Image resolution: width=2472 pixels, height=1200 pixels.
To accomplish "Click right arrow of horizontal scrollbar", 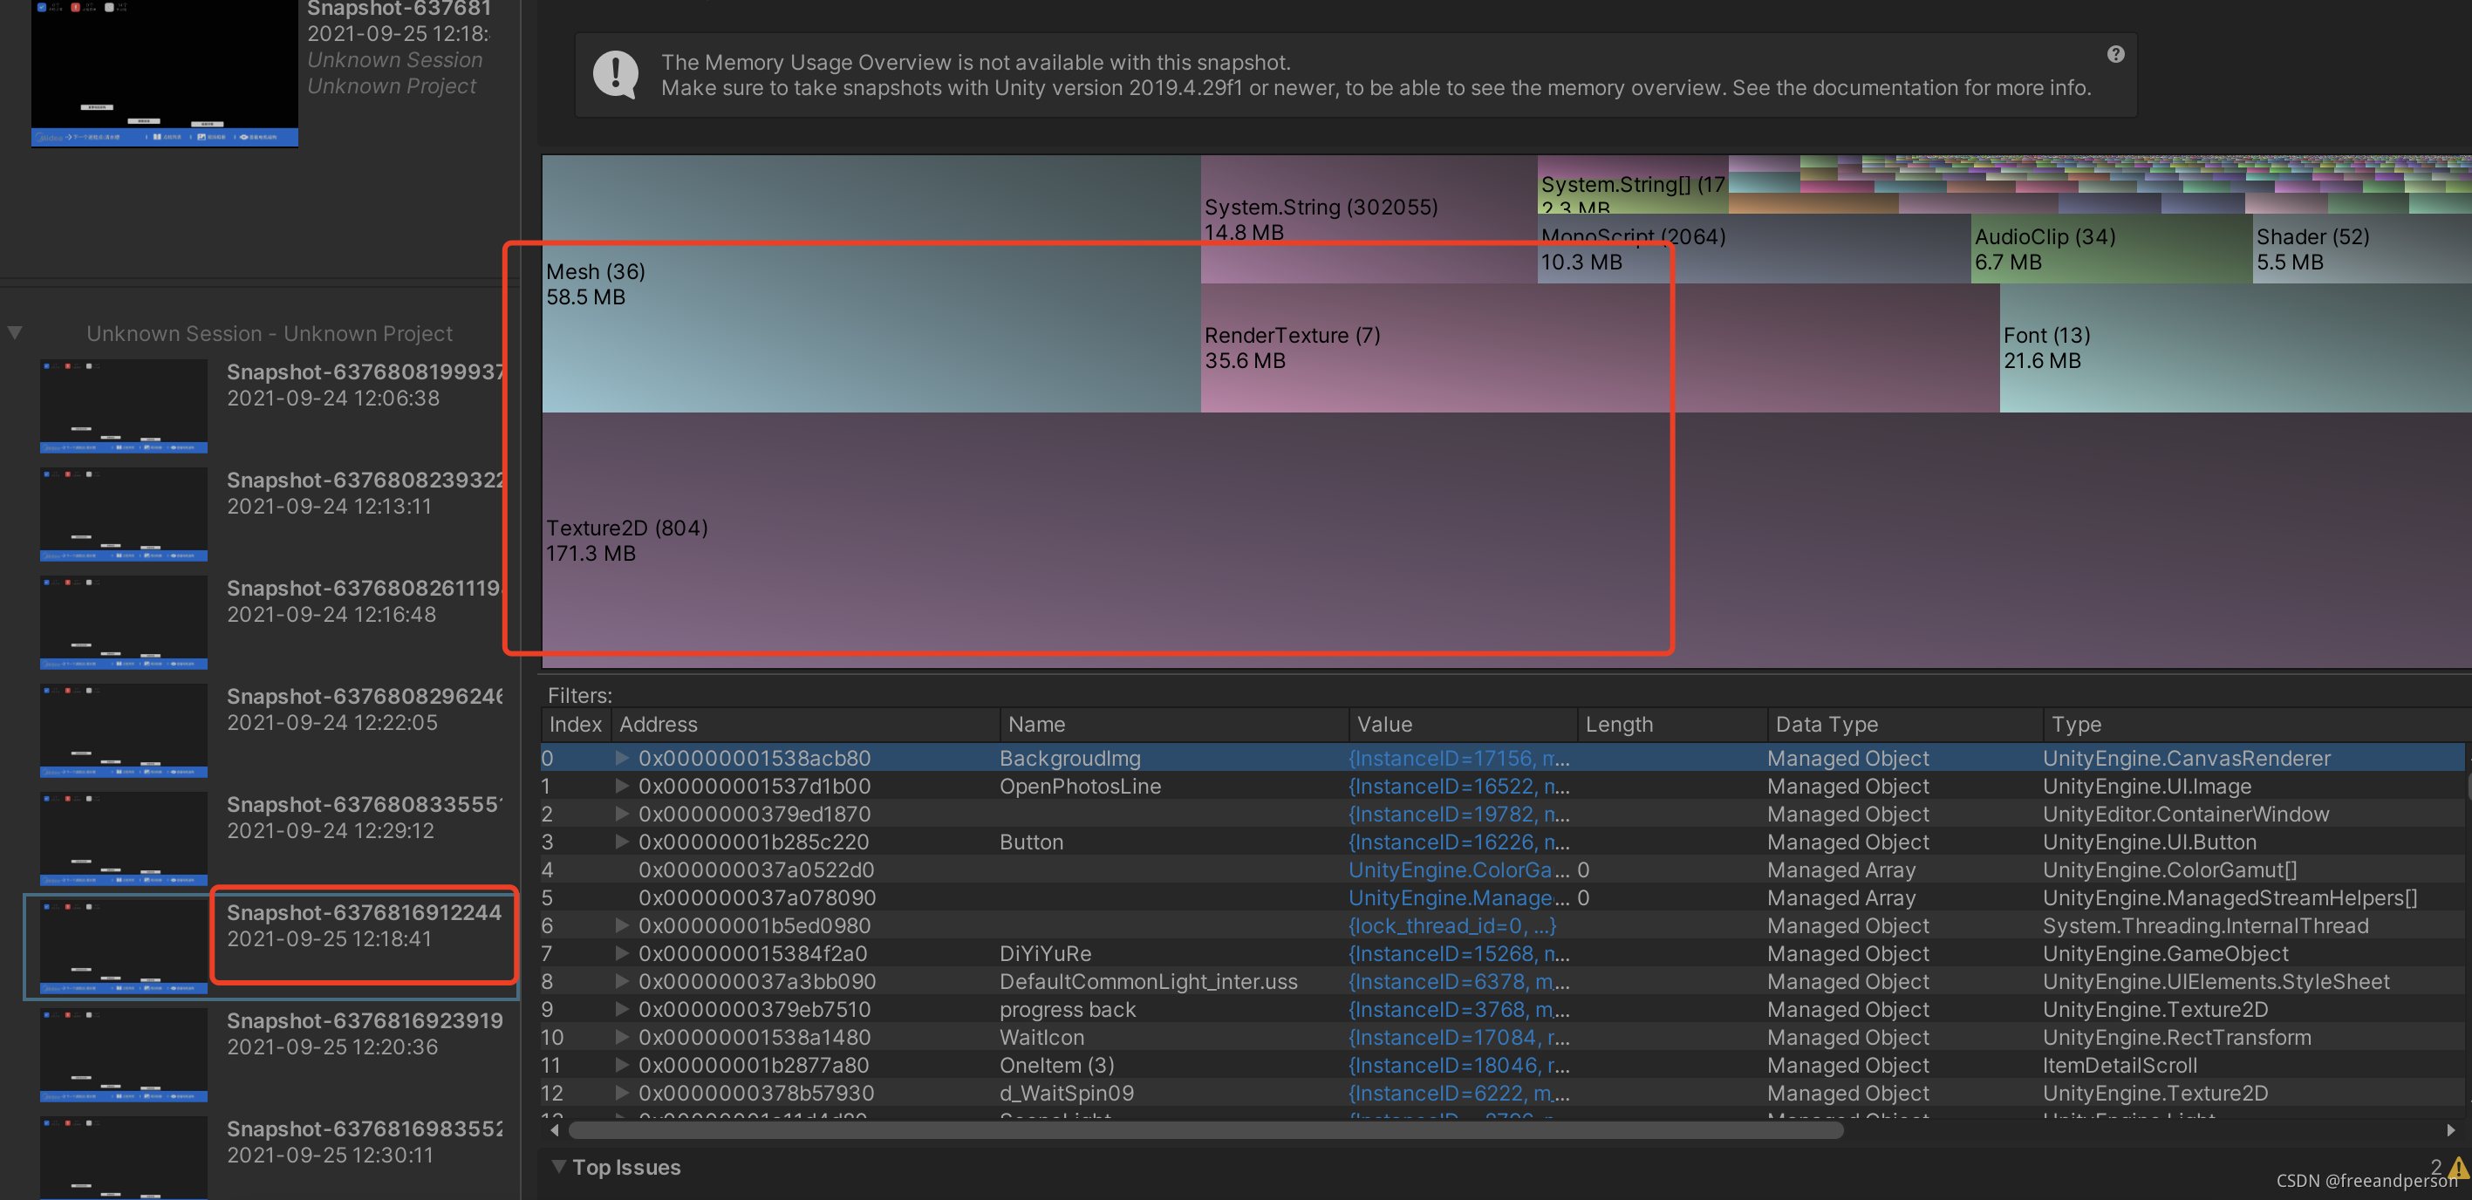I will point(2450,1130).
